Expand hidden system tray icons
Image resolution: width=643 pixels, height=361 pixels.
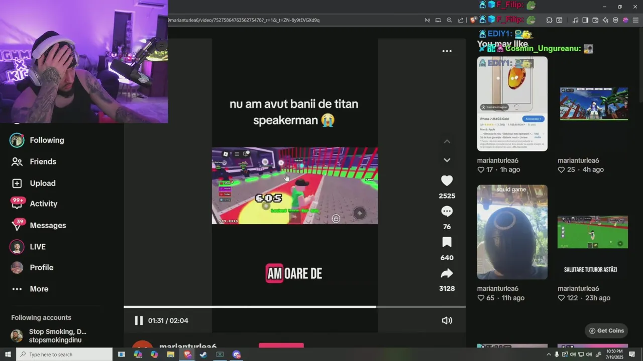pyautogui.click(x=549, y=354)
